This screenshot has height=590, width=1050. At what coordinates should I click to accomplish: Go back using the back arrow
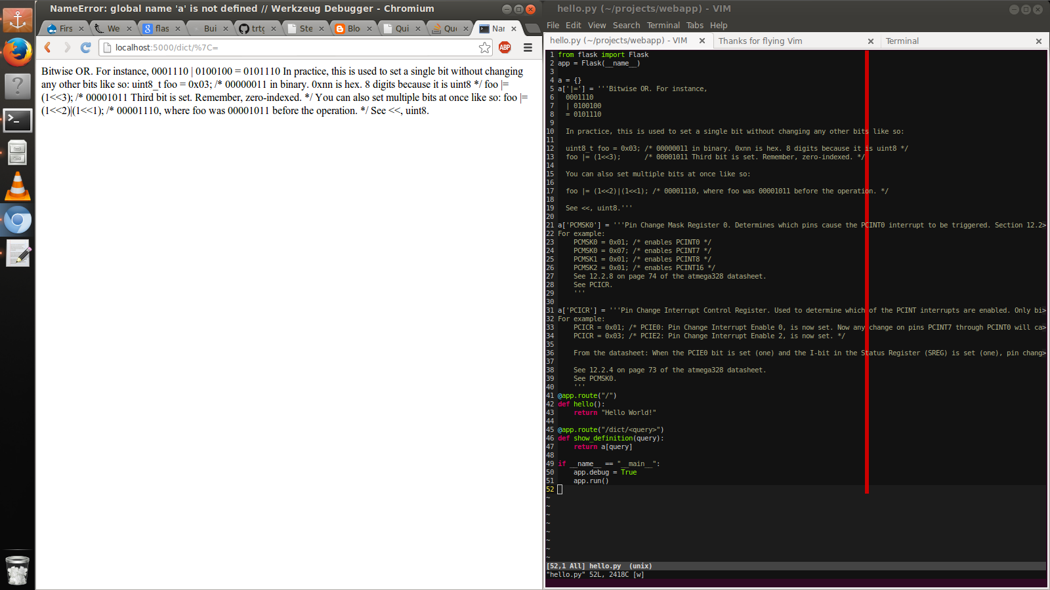47,47
